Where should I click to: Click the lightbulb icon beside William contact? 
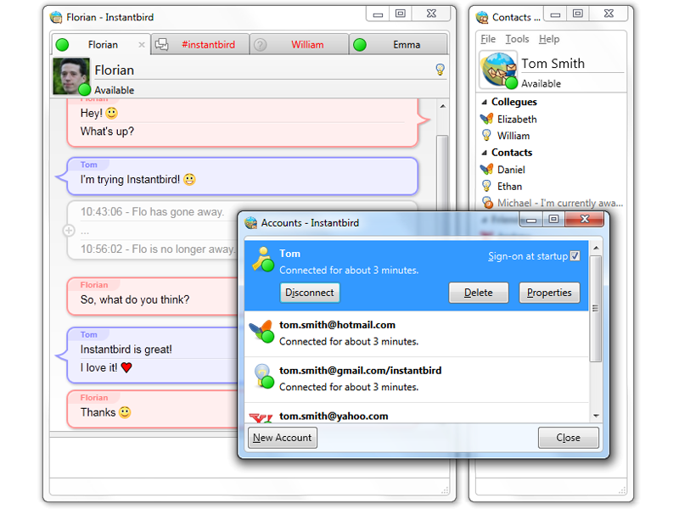pos(486,136)
